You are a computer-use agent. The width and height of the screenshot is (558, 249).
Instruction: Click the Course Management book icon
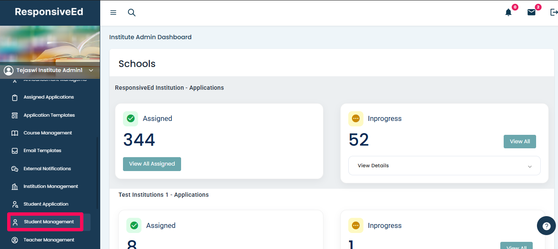point(15,133)
